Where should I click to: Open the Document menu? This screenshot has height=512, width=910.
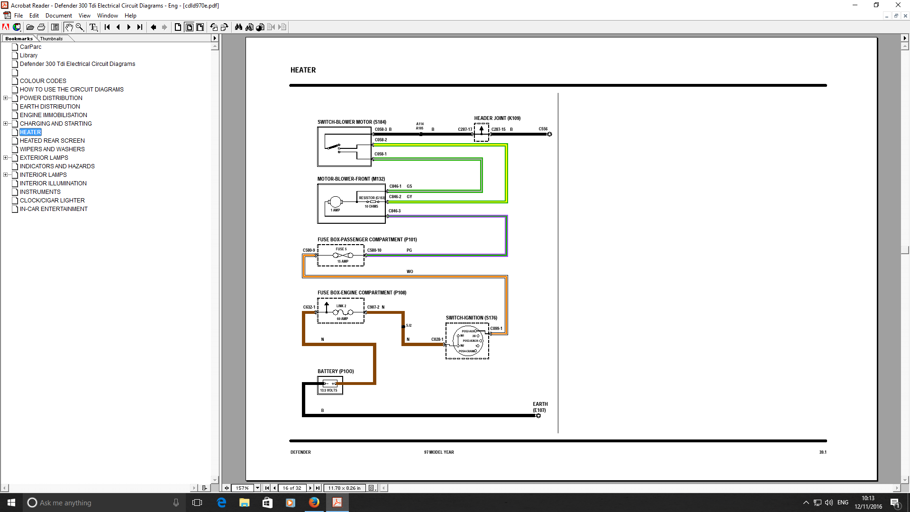click(x=59, y=16)
